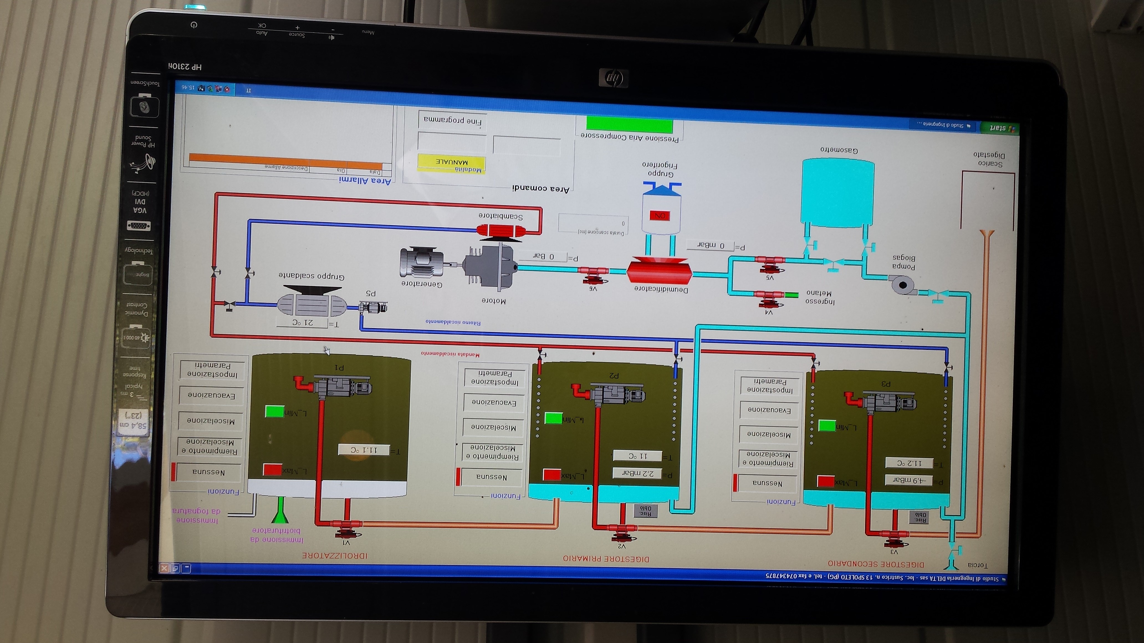Select Evacuazione for Digestore Secondario
The height and width of the screenshot is (643, 1144).
(x=769, y=410)
